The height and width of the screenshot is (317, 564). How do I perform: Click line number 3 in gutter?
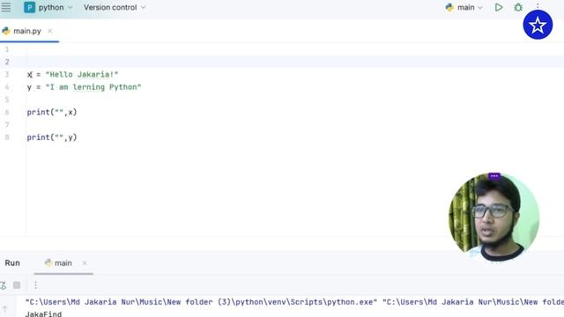[x=7, y=74]
